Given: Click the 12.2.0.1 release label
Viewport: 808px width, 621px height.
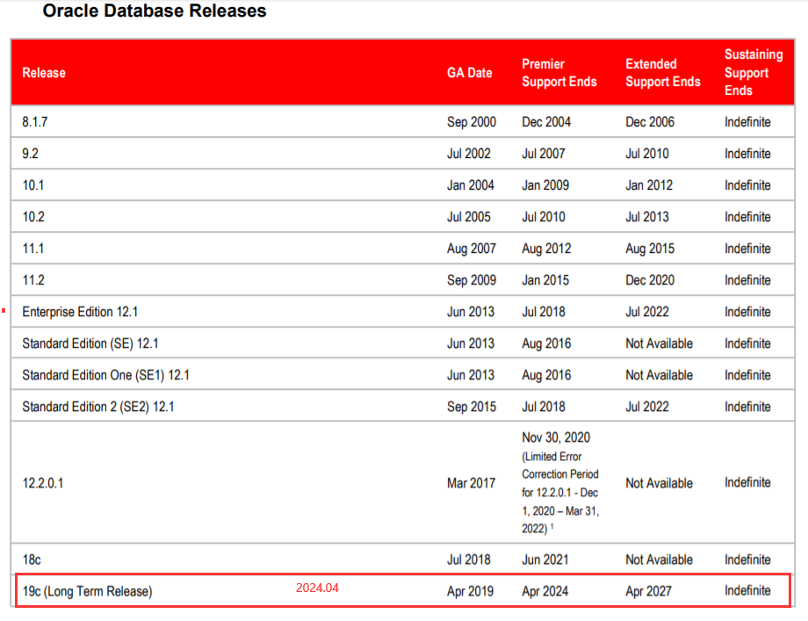Looking at the screenshot, I should click(42, 483).
